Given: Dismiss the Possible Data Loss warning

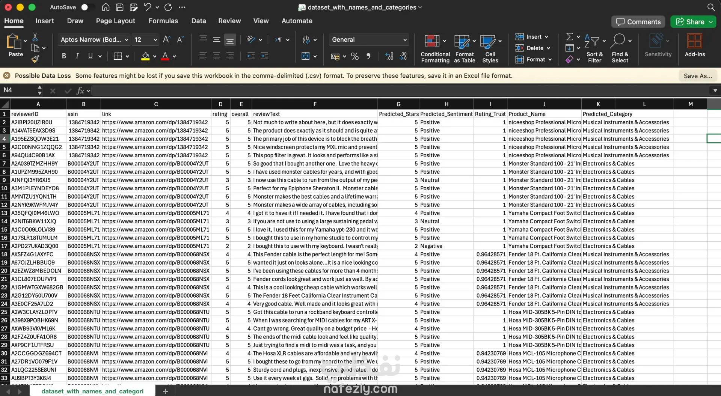Looking at the screenshot, I should point(7,76).
